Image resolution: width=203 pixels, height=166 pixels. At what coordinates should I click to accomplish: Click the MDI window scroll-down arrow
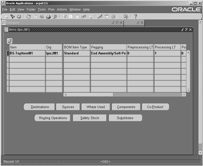pos(200,153)
